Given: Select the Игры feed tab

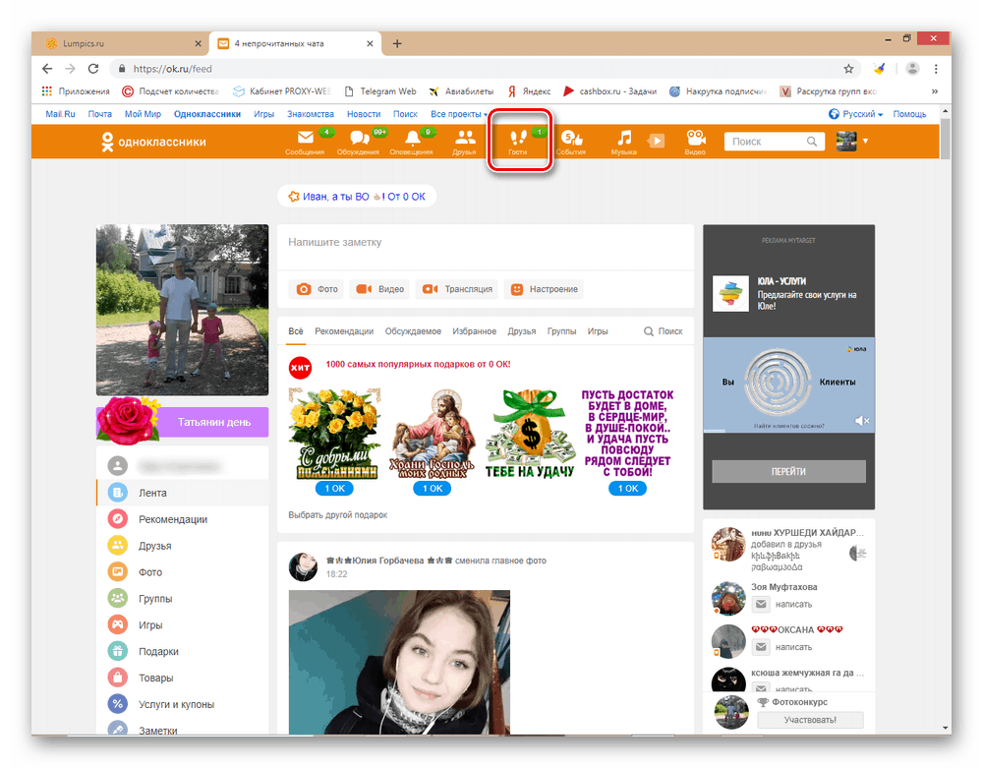Looking at the screenshot, I should pyautogui.click(x=598, y=331).
